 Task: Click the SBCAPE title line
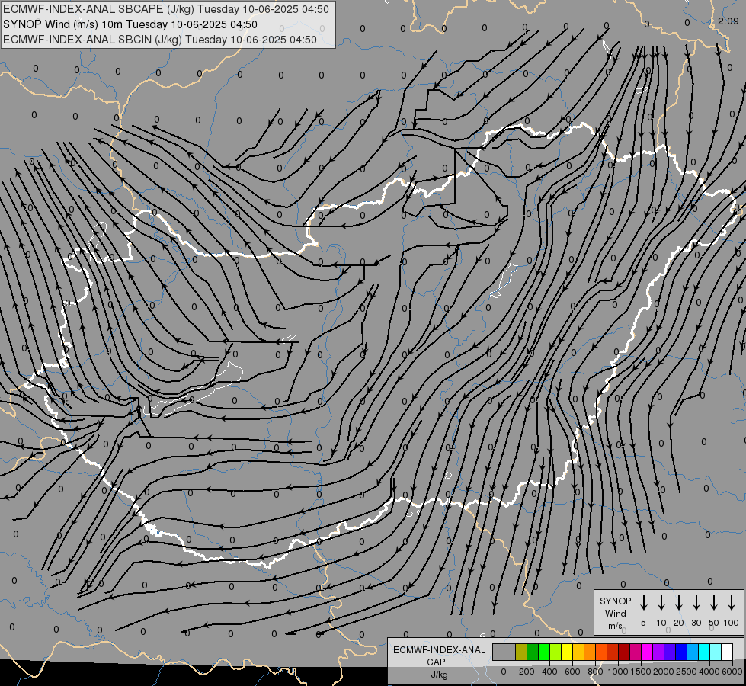(x=165, y=9)
